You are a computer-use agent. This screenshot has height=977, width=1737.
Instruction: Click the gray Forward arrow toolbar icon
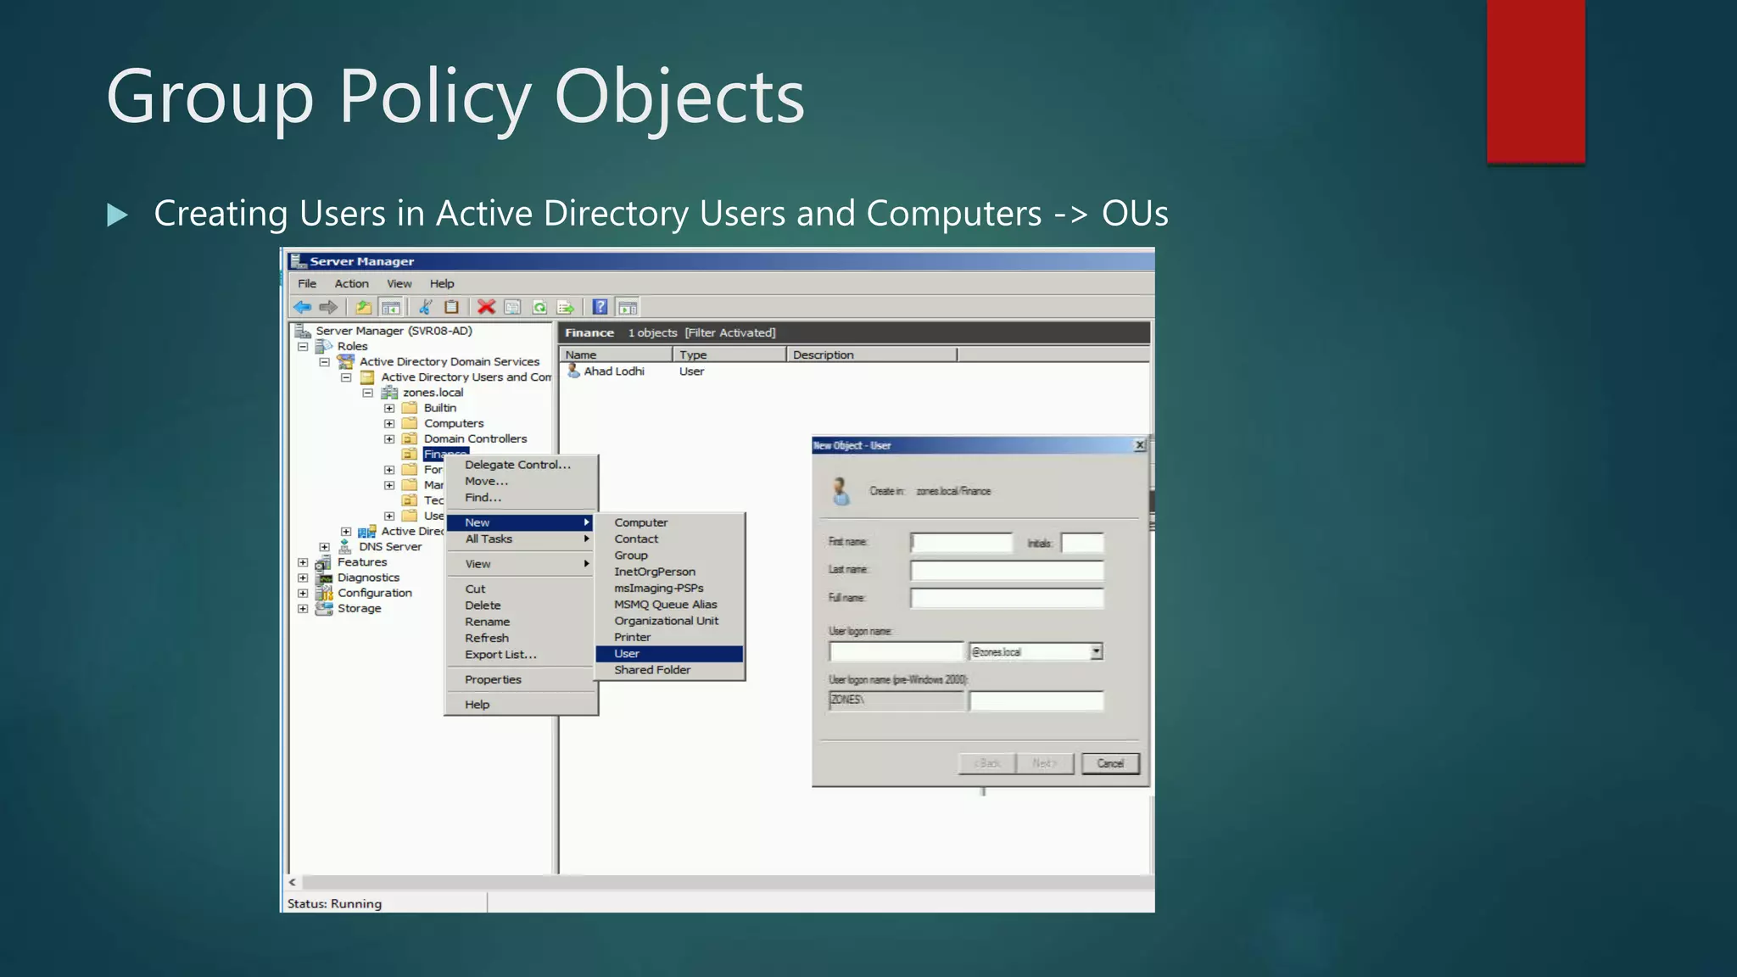click(x=328, y=307)
